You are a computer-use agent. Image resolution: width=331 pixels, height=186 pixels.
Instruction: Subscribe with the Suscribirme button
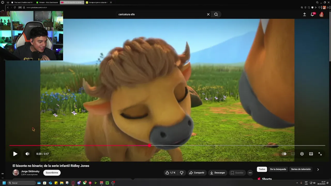[52, 173]
